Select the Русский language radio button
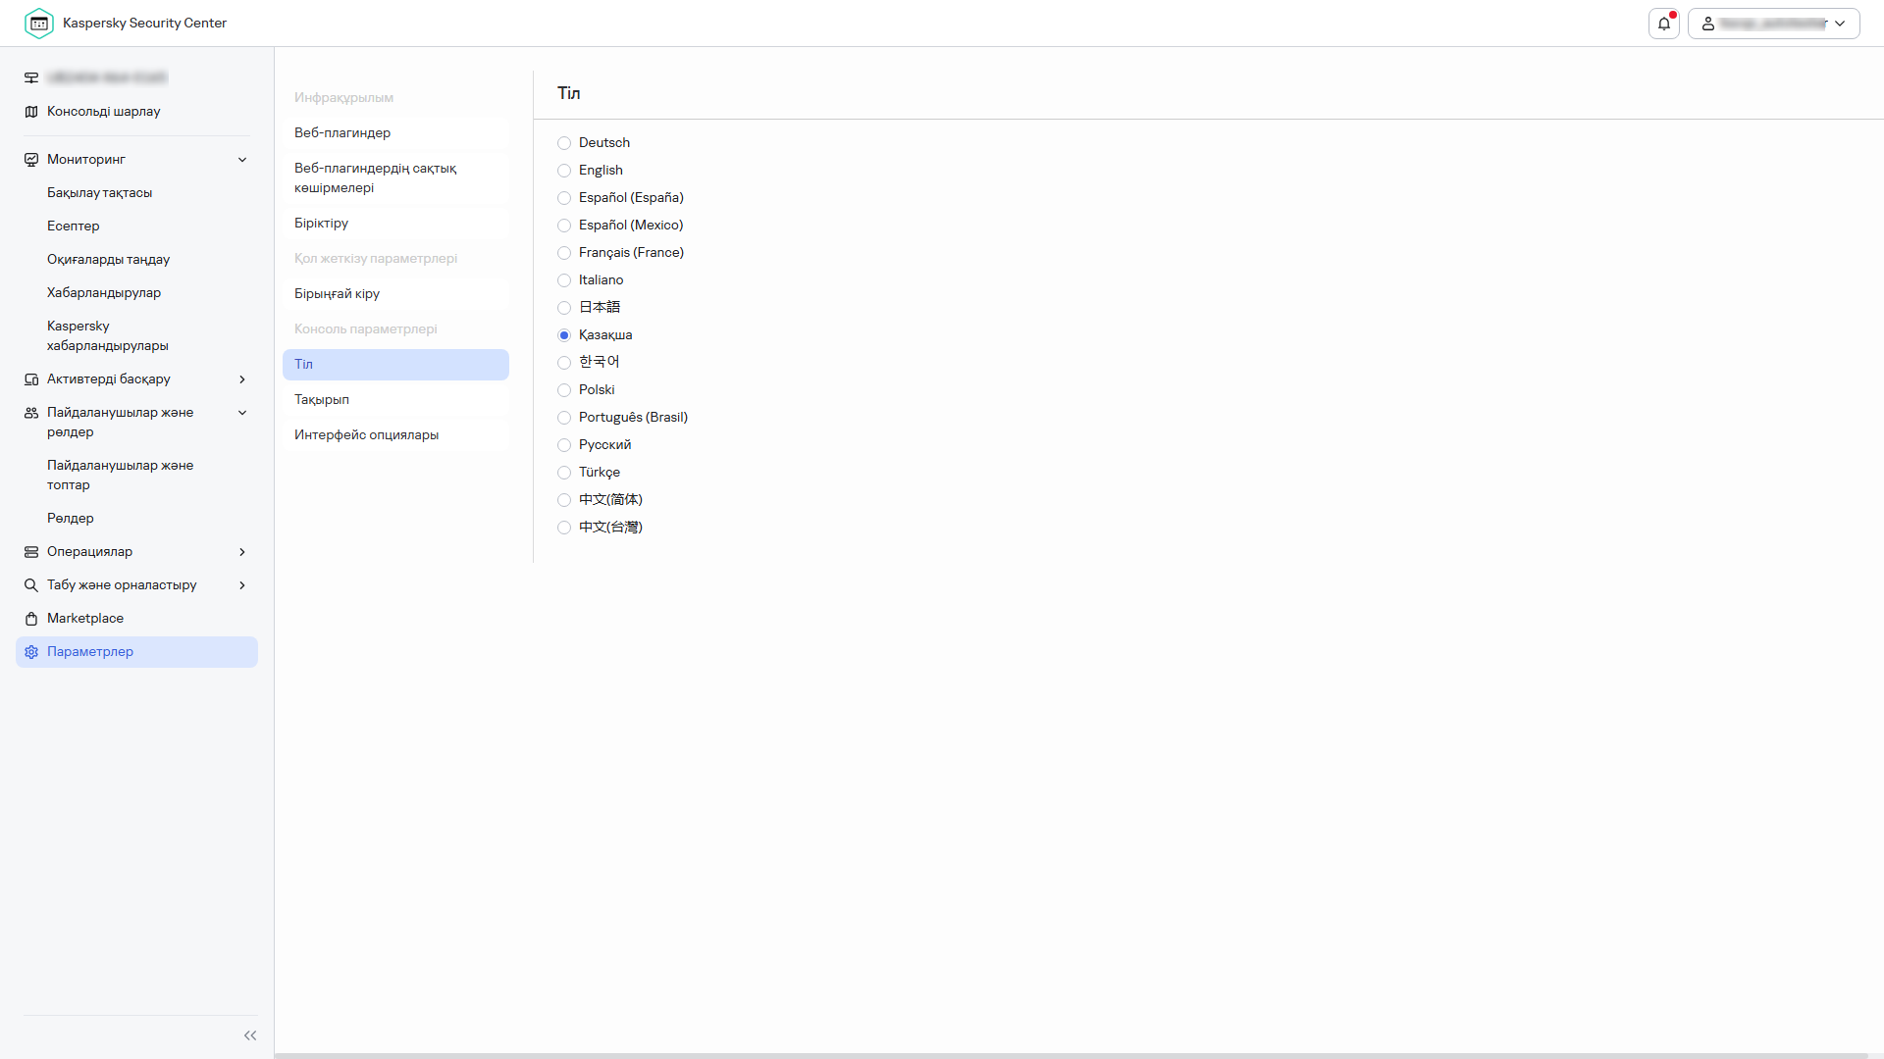Screen dimensions: 1884x1059 564,445
